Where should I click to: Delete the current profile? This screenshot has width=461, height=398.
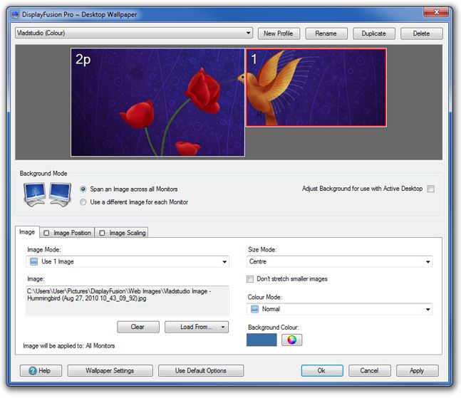[422, 33]
